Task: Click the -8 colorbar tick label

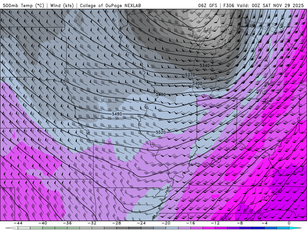Action: (240, 223)
